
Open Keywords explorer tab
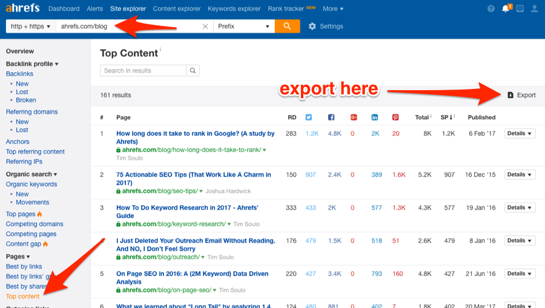(x=234, y=8)
